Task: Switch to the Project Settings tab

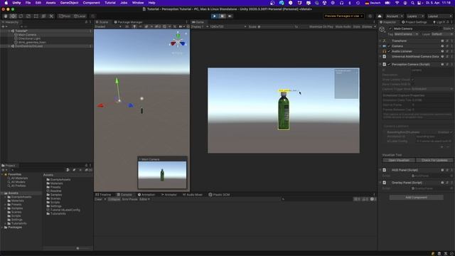Action: point(414,22)
